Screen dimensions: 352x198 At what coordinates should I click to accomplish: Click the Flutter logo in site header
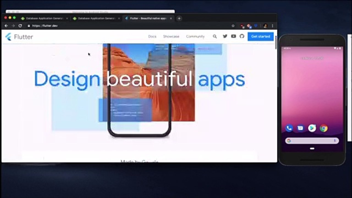click(x=19, y=37)
